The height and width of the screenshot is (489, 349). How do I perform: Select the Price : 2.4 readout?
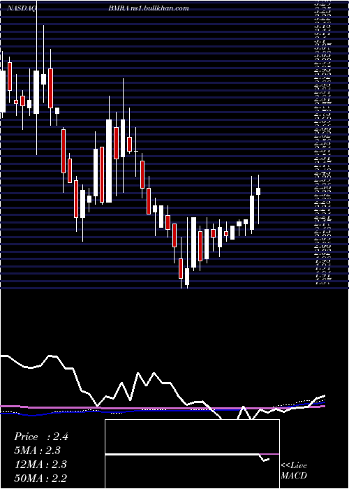(40, 437)
